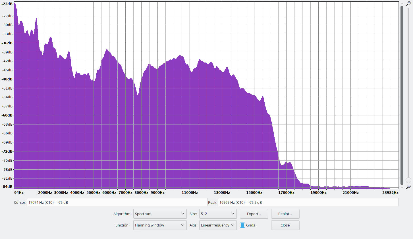Click the Export... button
This screenshot has height=239, width=413.
[254, 214]
